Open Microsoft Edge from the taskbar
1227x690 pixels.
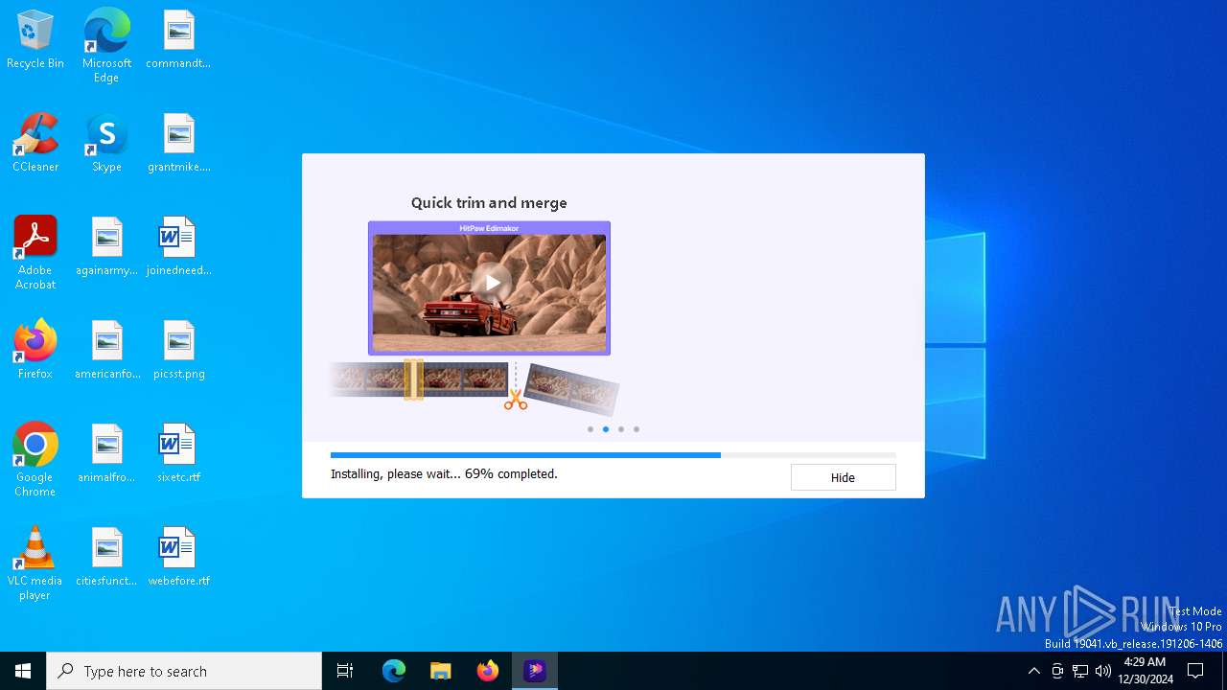click(x=394, y=671)
